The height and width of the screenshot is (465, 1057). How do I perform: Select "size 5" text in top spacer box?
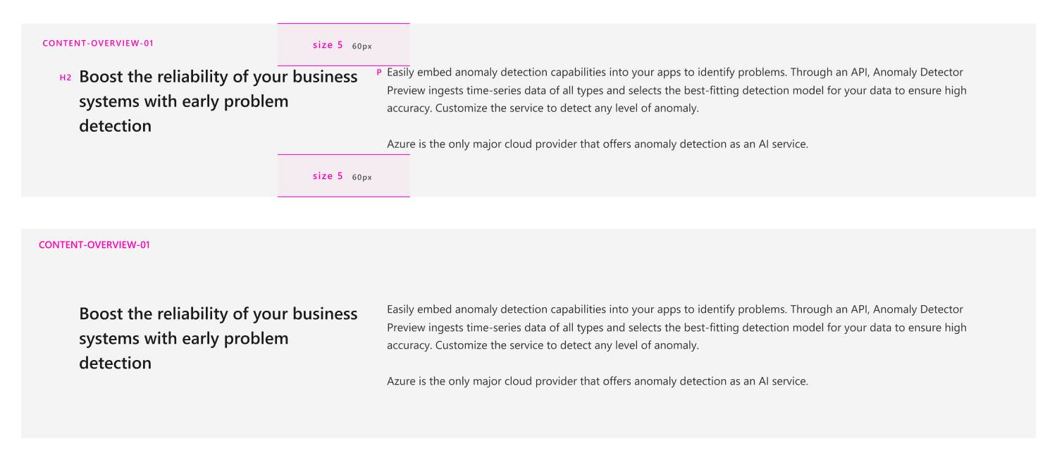[328, 45]
